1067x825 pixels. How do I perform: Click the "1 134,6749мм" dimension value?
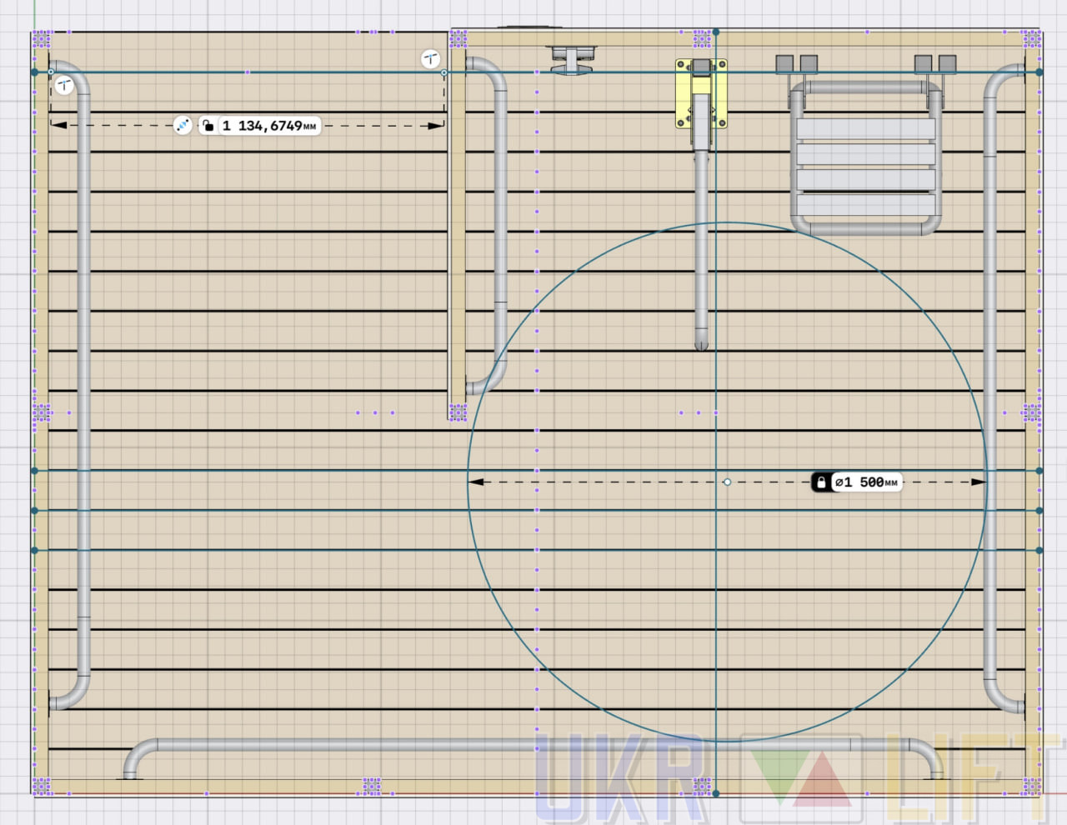coord(269,126)
